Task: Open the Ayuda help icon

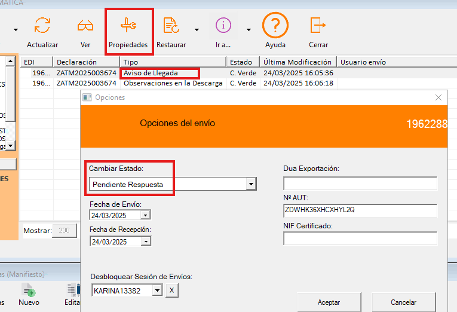Action: click(275, 26)
